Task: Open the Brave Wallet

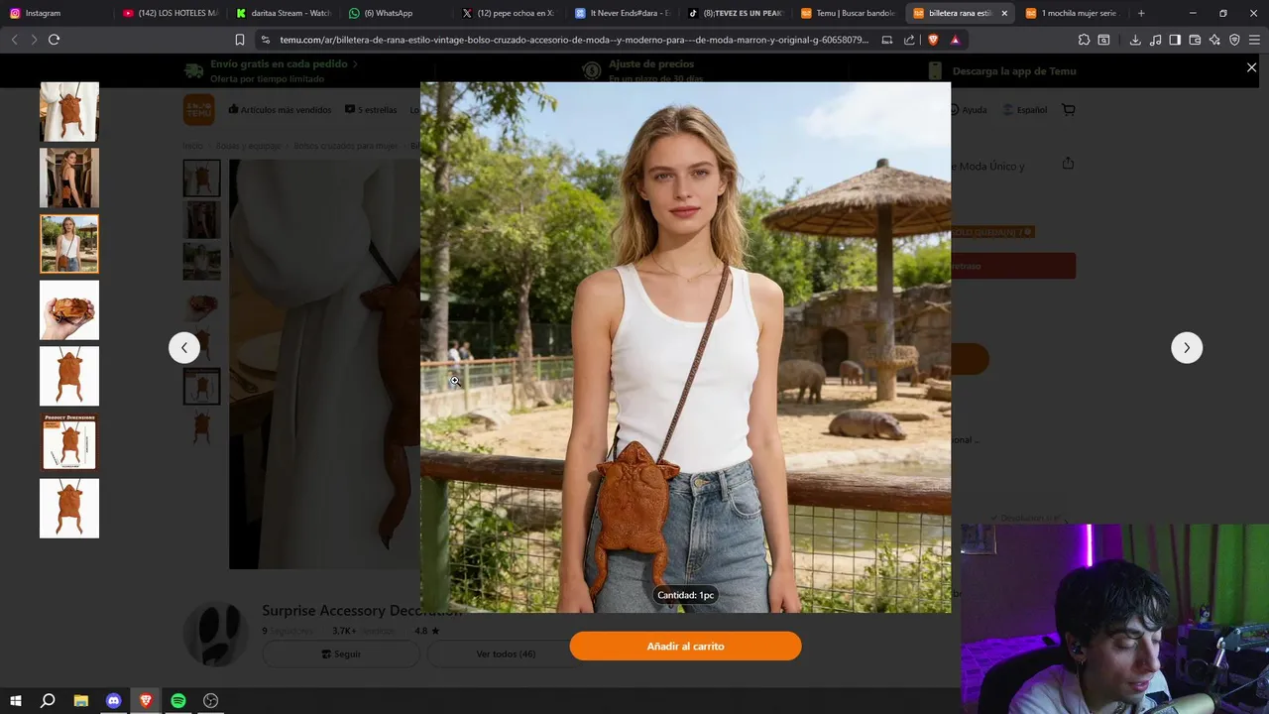Action: 1195,40
